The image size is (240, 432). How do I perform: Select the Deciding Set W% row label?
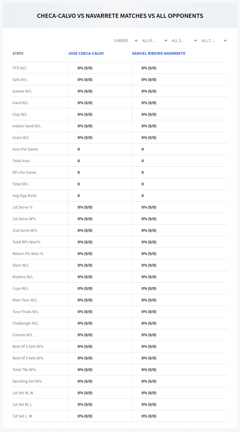click(x=27, y=381)
